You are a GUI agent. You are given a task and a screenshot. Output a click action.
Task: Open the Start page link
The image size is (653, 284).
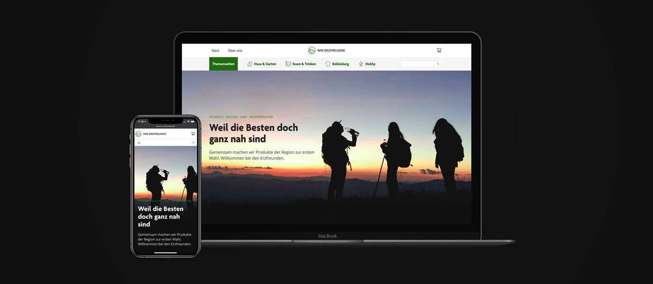click(x=215, y=51)
